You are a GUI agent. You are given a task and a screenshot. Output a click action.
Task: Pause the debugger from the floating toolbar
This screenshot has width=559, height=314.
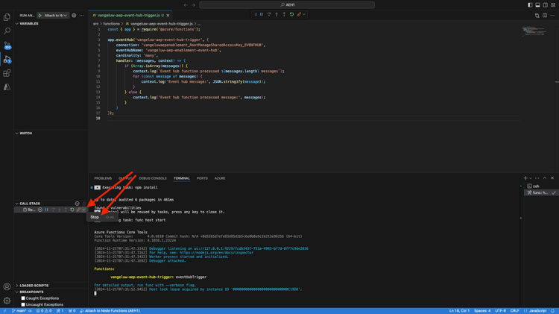point(262,14)
